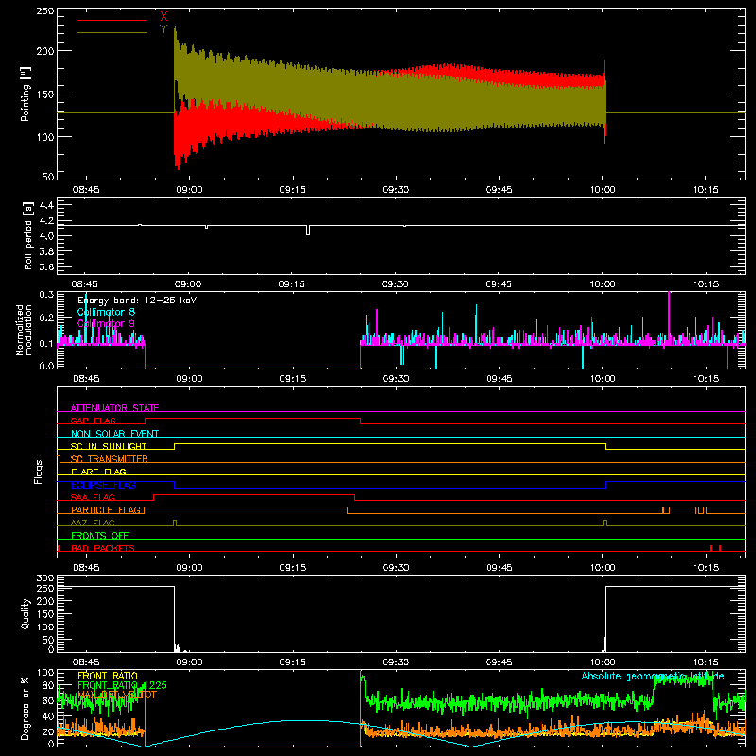This screenshot has height=756, width=756.
Task: Click the 09:30 time label below the Roll period plot
Action: click(x=395, y=284)
